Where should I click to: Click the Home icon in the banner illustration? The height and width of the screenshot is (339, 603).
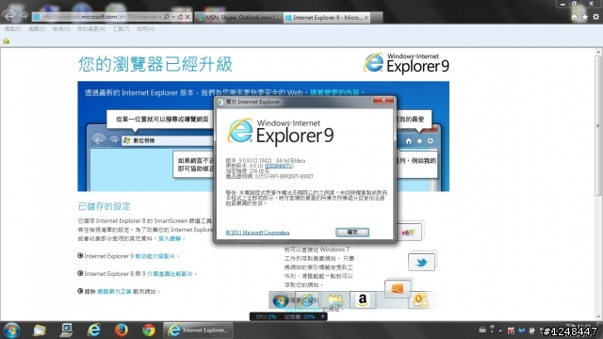pos(408,141)
